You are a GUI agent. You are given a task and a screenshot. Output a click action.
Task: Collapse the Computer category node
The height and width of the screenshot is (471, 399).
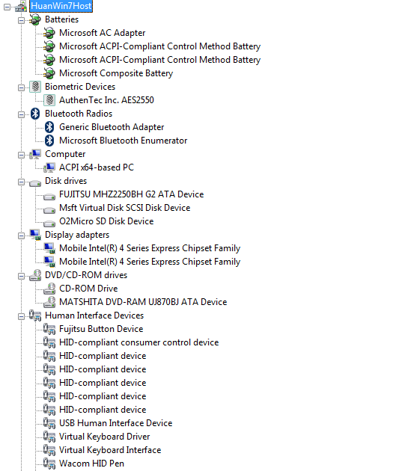pos(21,155)
